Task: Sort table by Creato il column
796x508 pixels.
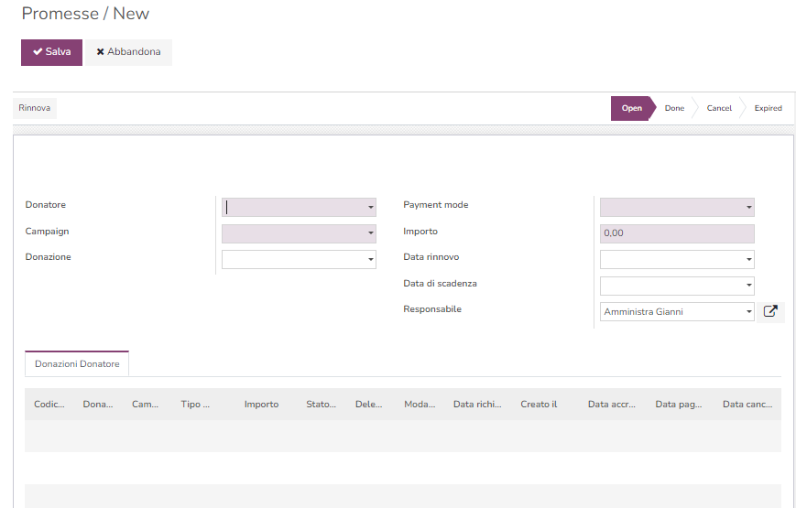Action: click(539, 404)
